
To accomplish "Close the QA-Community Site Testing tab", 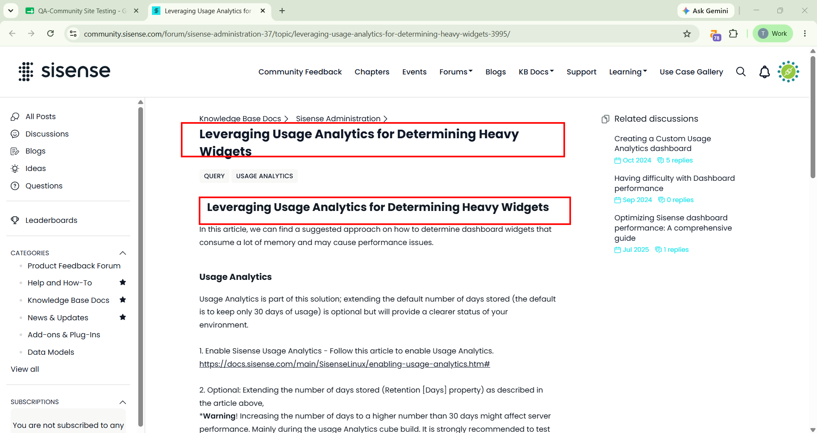I will coord(136,11).
